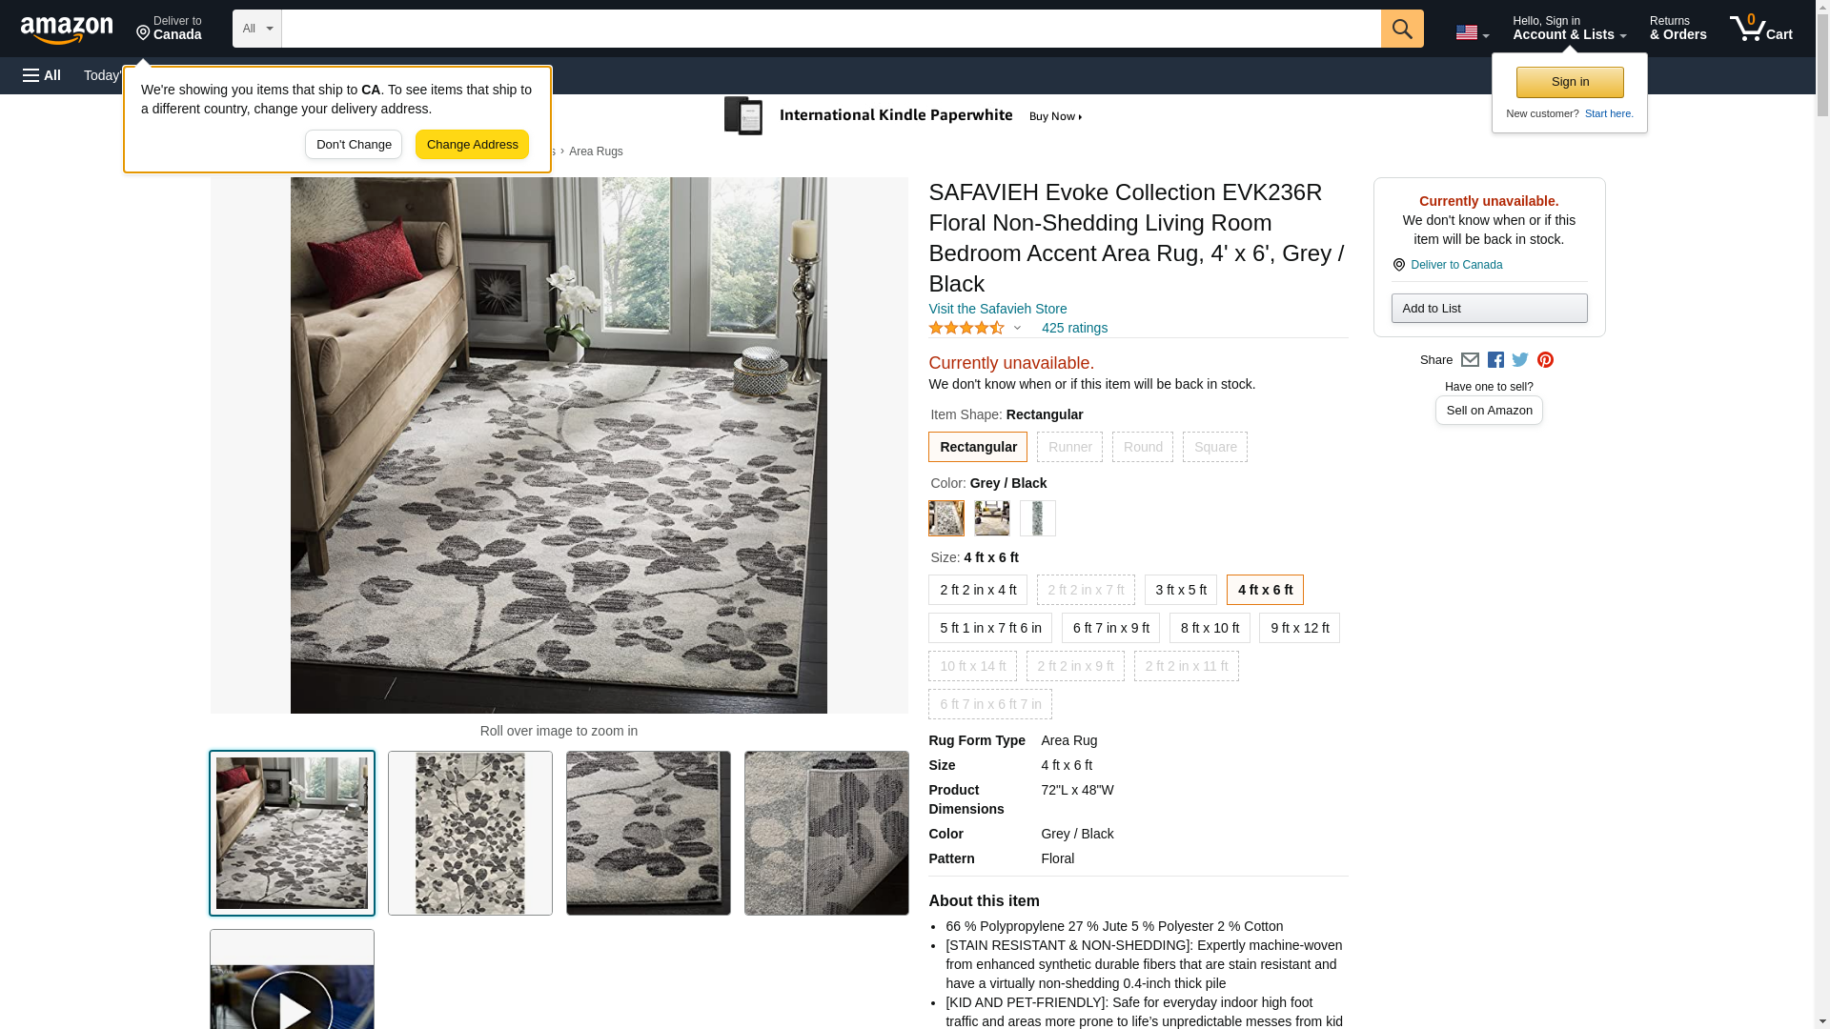Image resolution: width=1830 pixels, height=1029 pixels.
Task: Open the search category All dropdown
Action: [x=257, y=29]
